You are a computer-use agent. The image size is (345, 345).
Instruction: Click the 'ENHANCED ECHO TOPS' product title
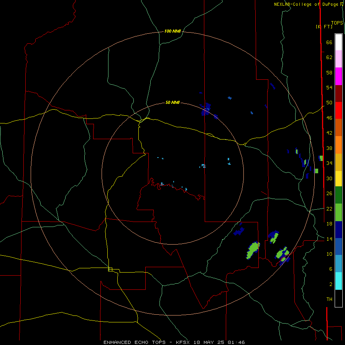click(x=135, y=342)
